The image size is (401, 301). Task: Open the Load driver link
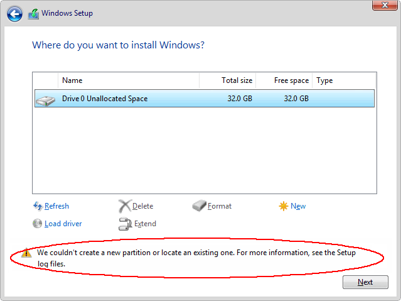(x=63, y=224)
